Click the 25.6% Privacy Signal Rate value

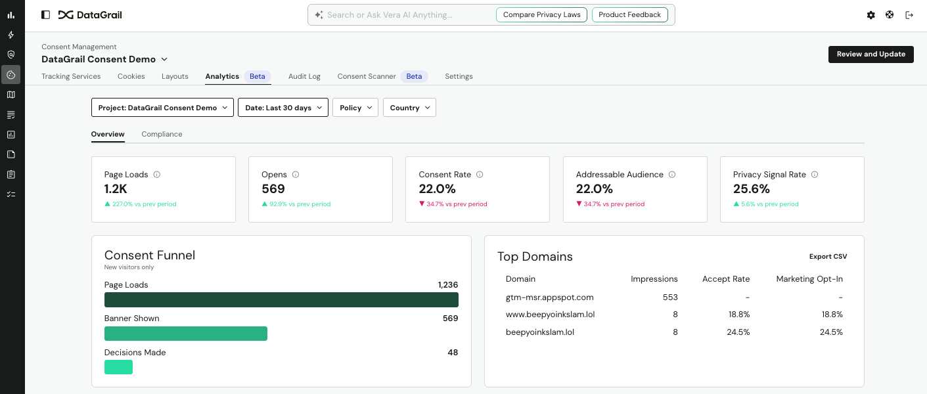point(752,189)
